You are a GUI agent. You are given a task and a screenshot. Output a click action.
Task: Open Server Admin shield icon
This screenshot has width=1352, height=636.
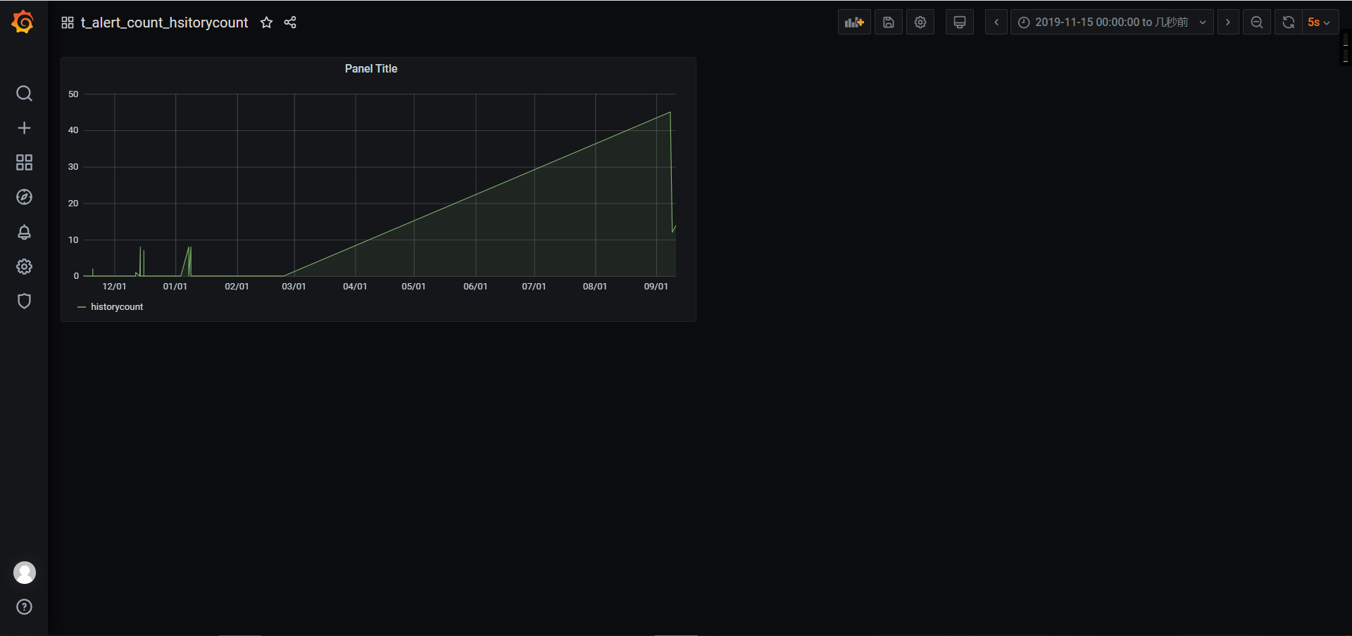[24, 301]
